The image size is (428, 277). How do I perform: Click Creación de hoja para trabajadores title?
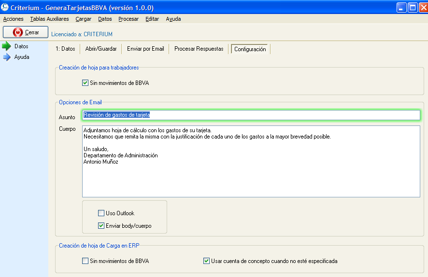[99, 68]
